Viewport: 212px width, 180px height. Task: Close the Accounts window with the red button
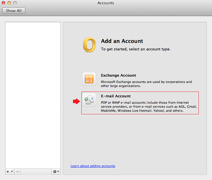pyautogui.click(x=3, y=3)
